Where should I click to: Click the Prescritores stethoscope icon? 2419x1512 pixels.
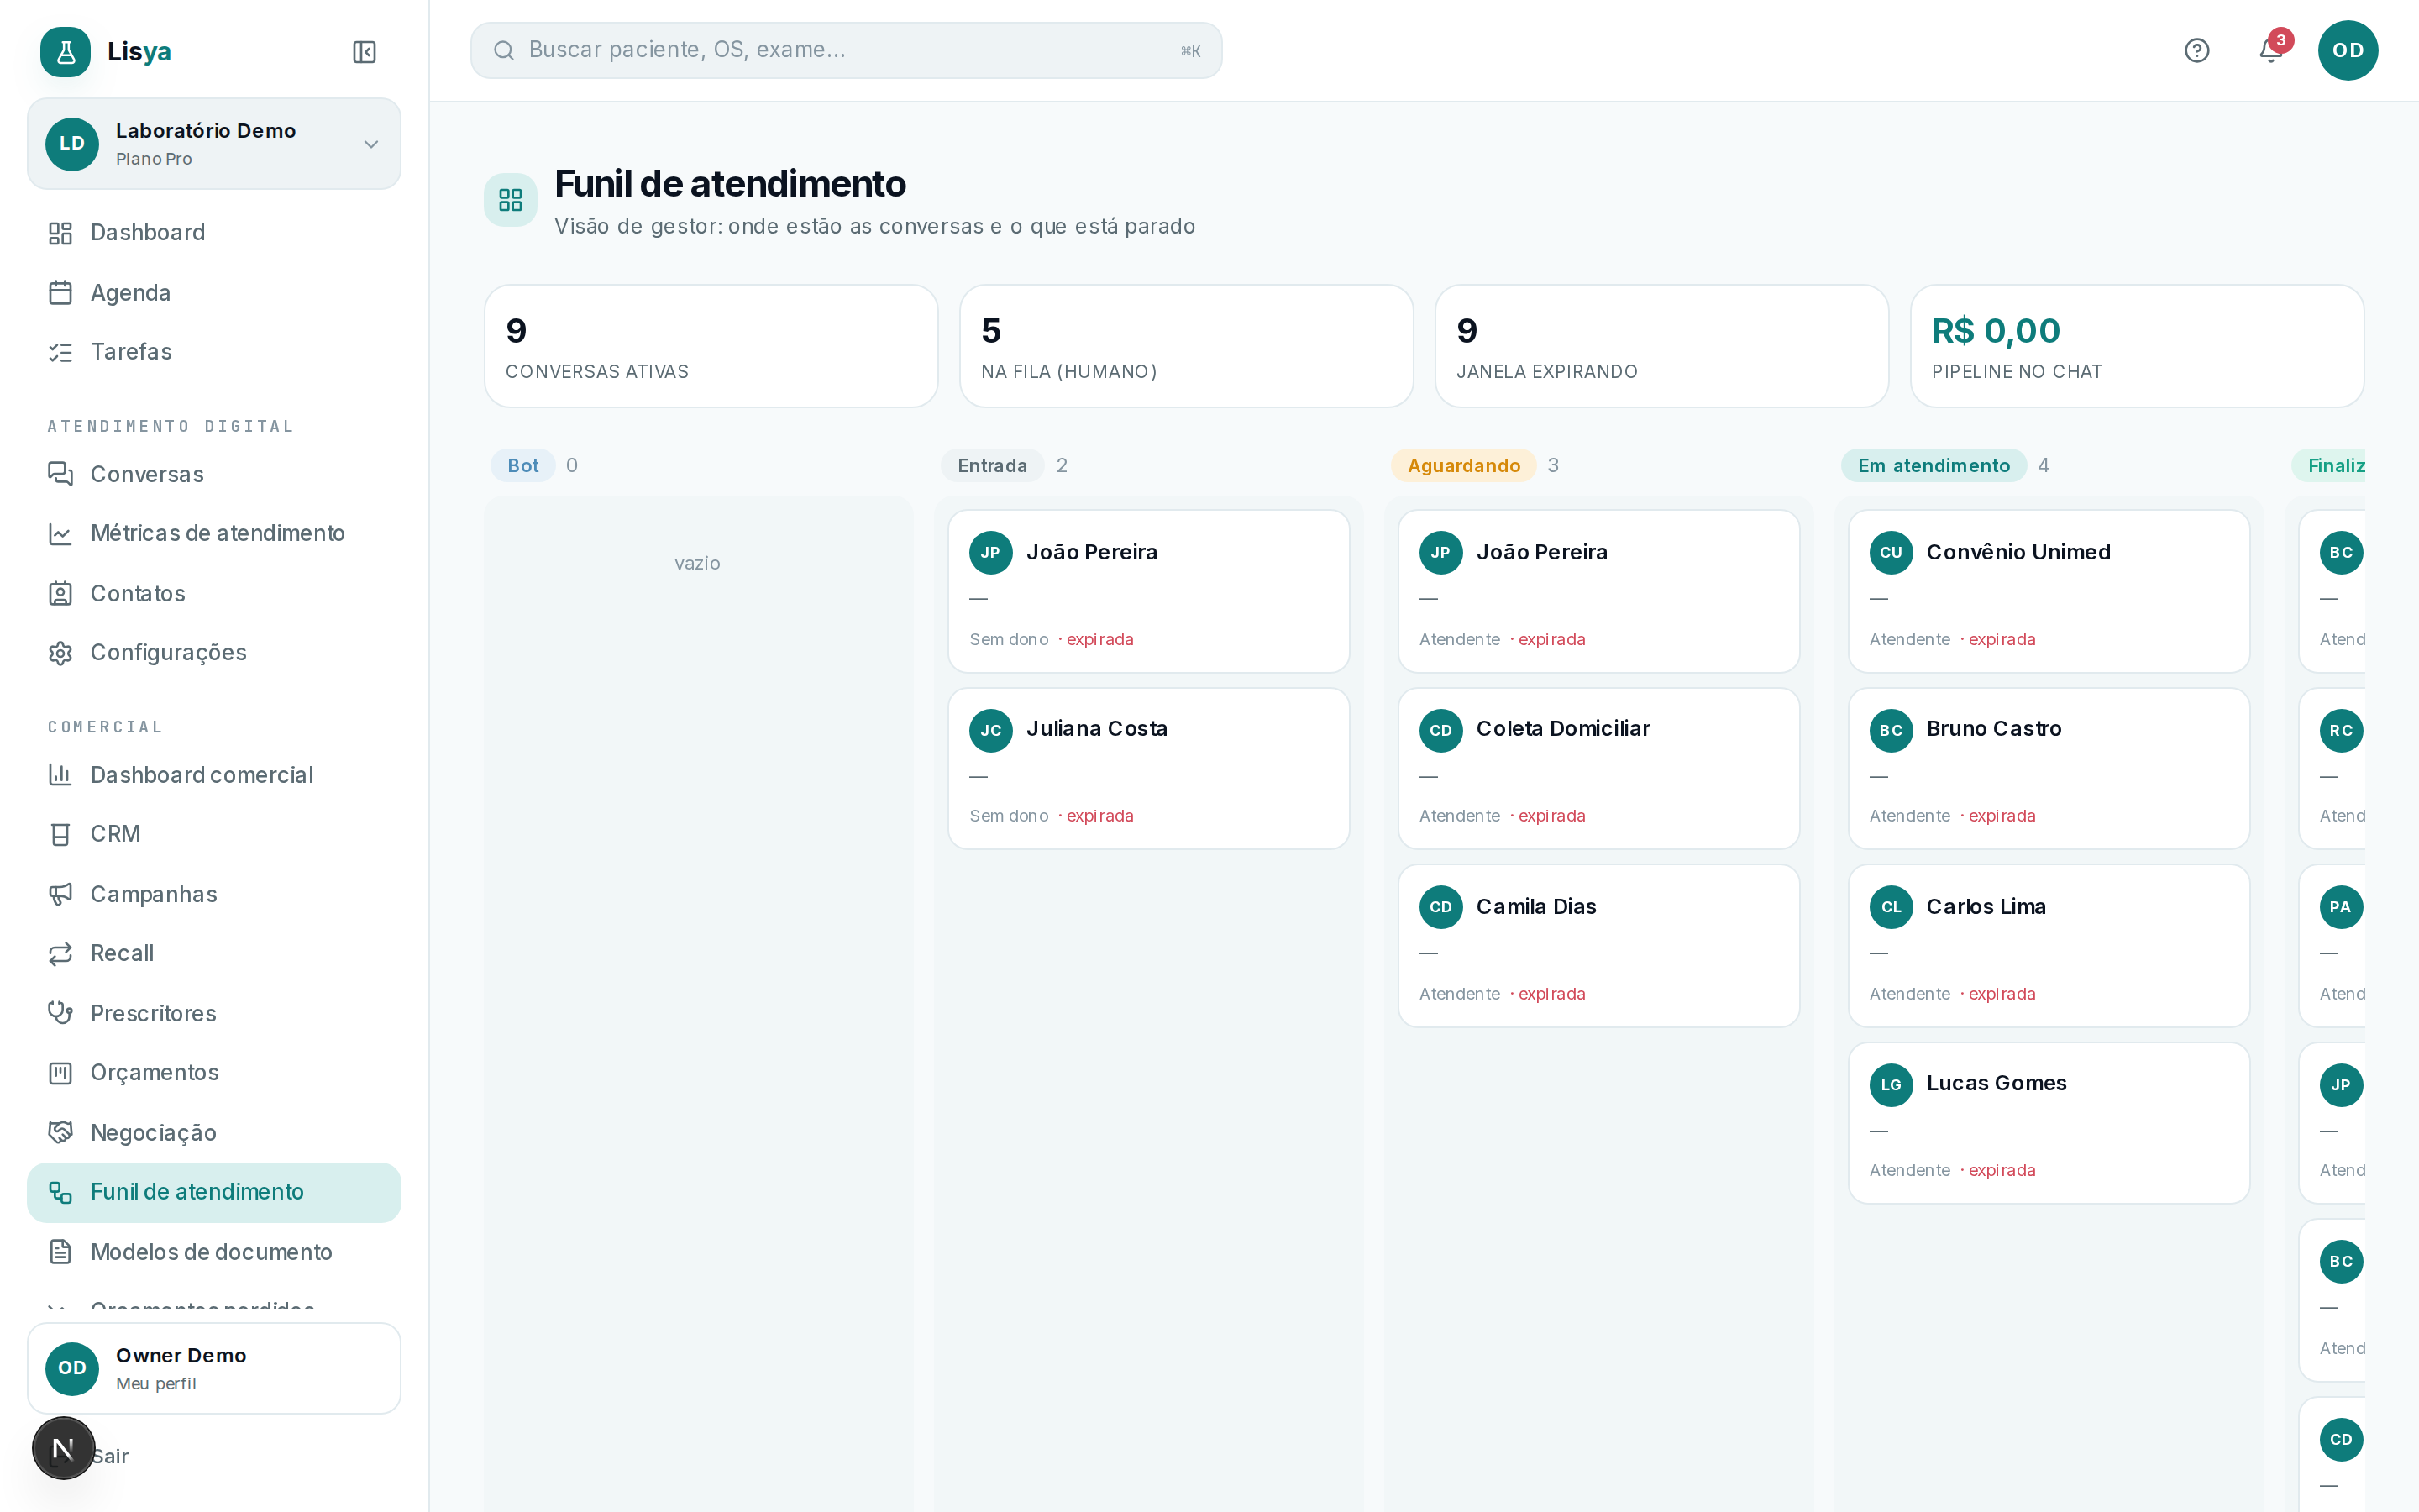[x=60, y=1013]
